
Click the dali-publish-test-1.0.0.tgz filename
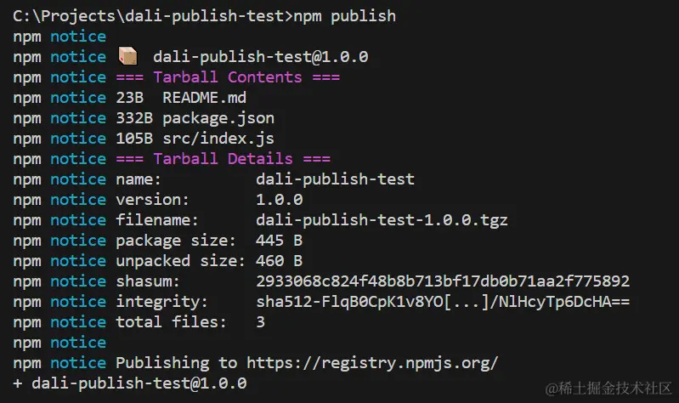pyautogui.click(x=382, y=220)
